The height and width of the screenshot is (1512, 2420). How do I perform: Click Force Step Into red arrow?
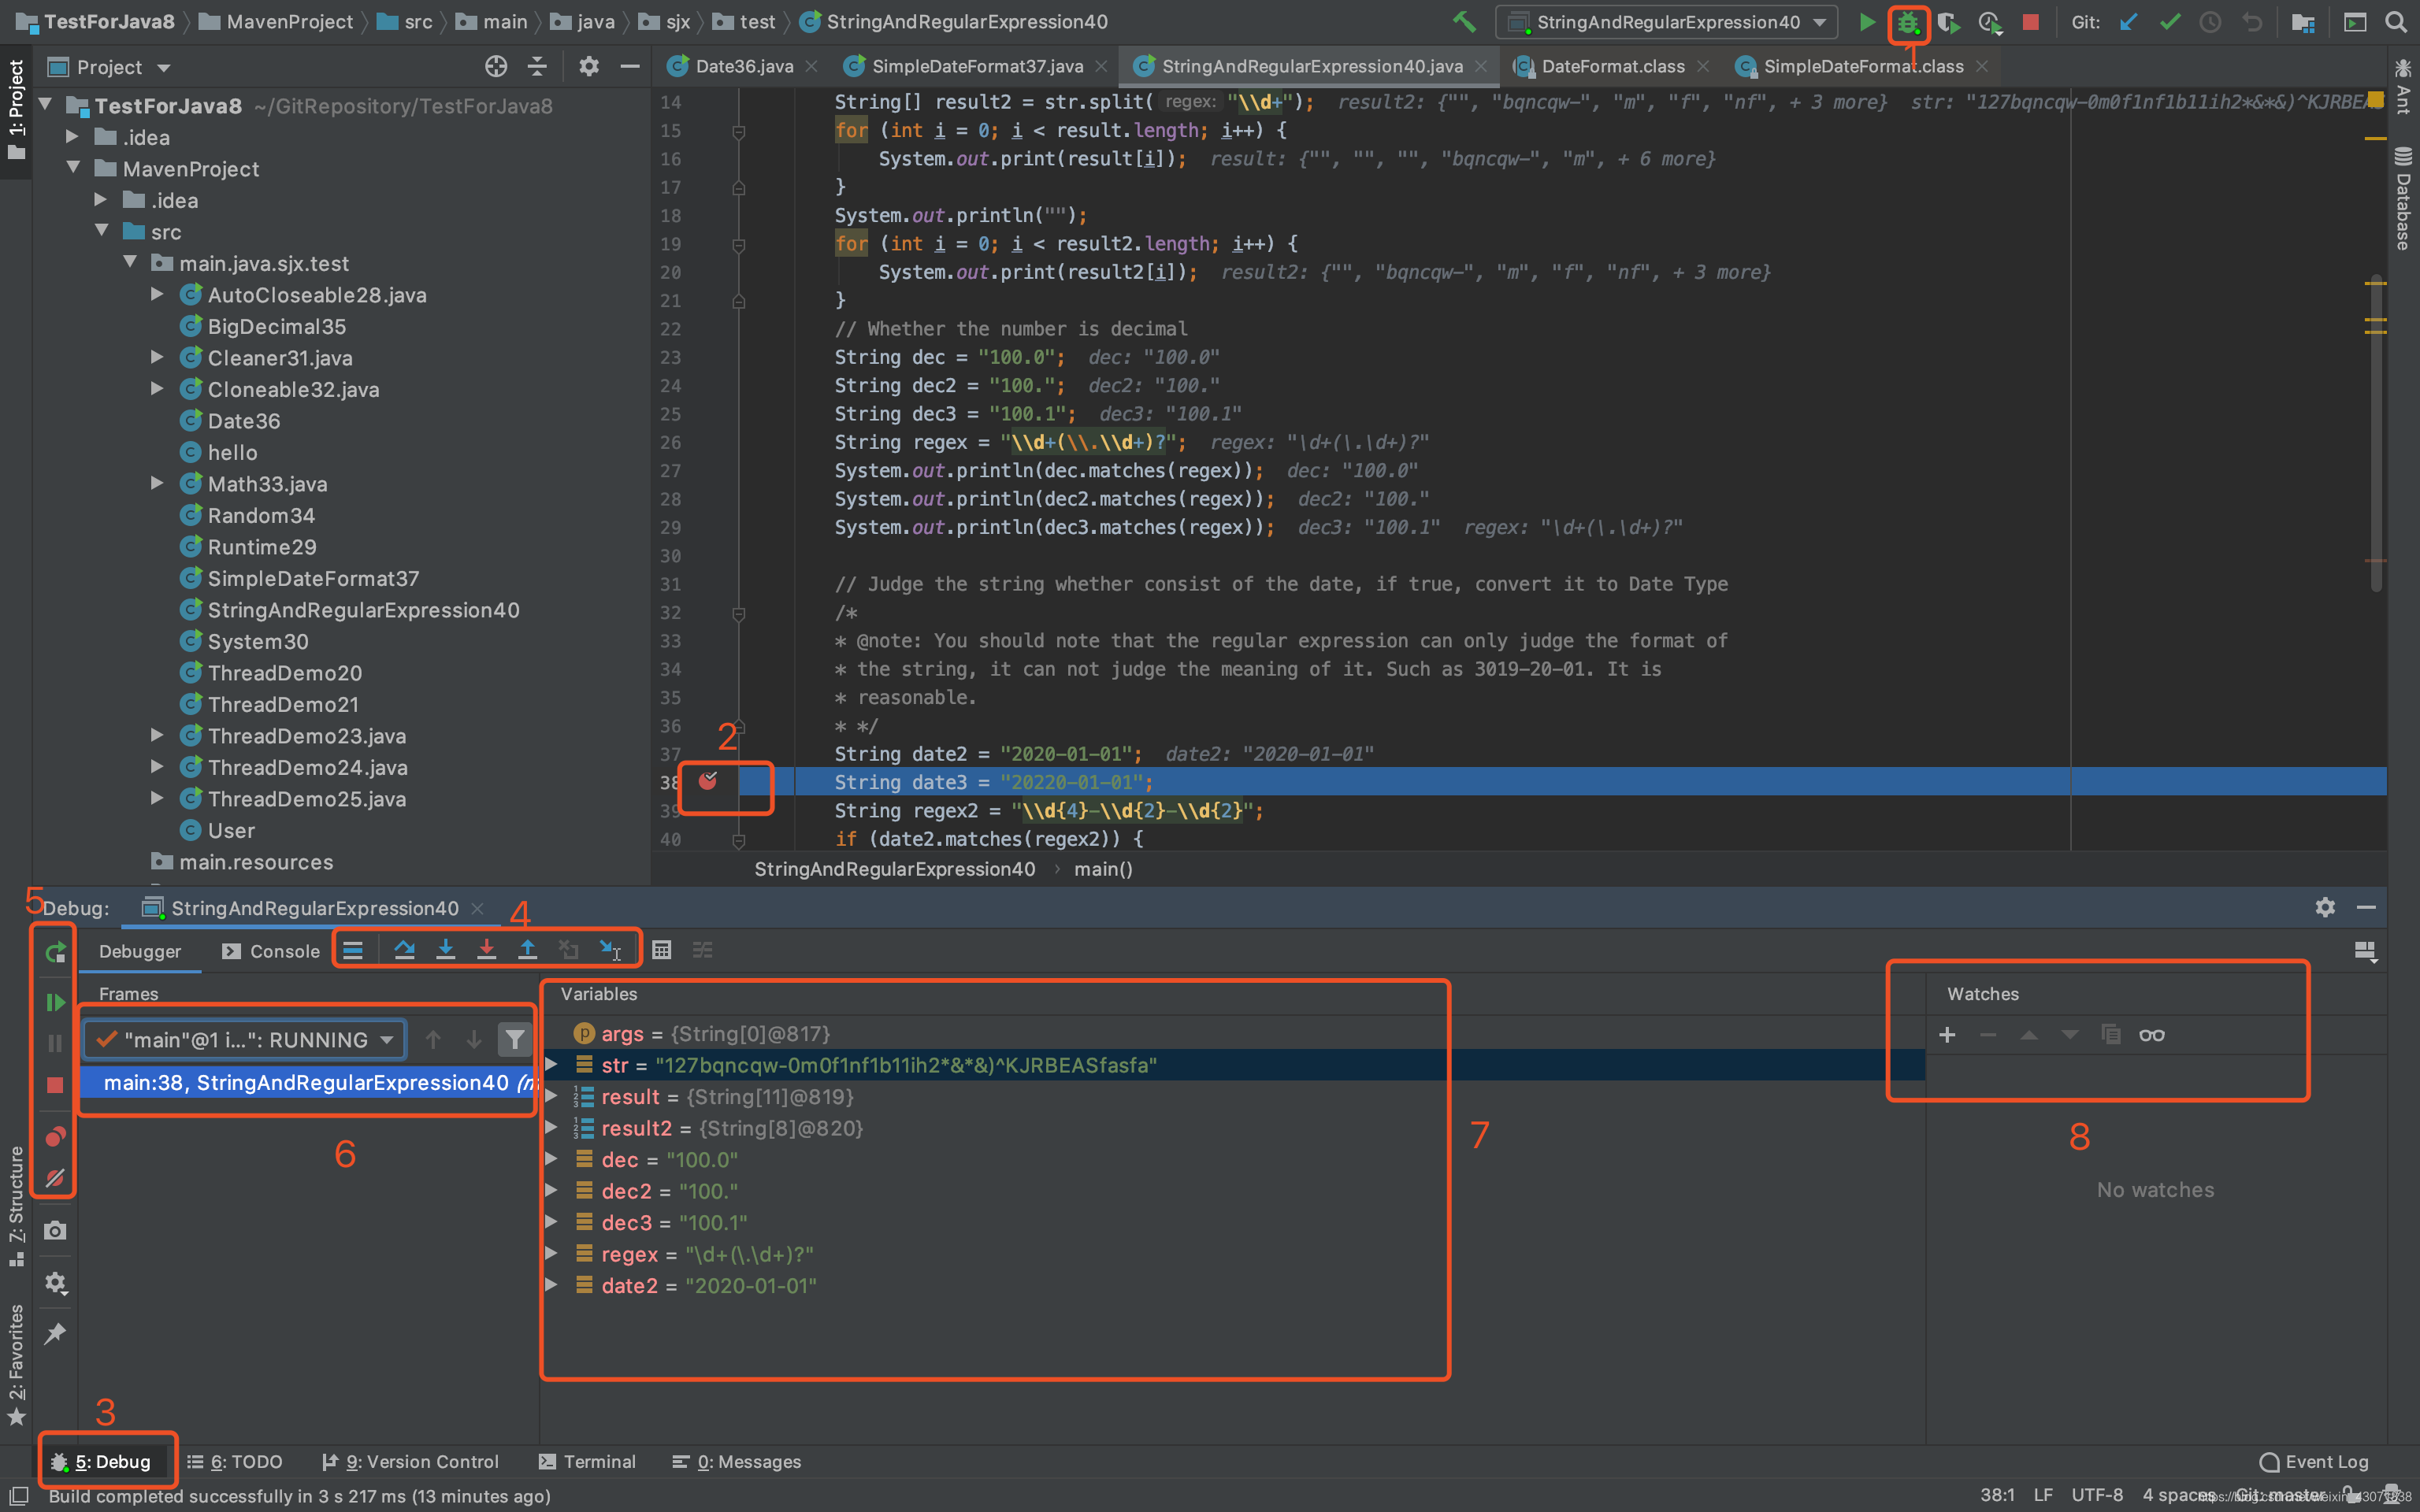coord(486,950)
